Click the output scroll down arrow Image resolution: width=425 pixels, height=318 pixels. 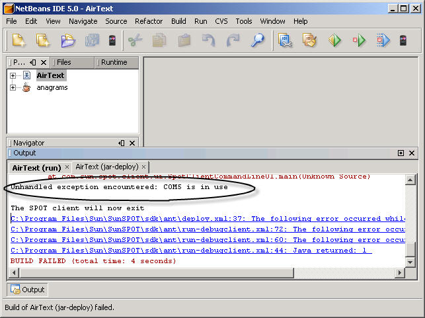tap(410, 262)
